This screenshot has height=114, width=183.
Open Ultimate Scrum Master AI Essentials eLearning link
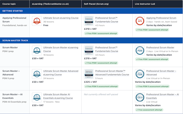click(x=58, y=96)
